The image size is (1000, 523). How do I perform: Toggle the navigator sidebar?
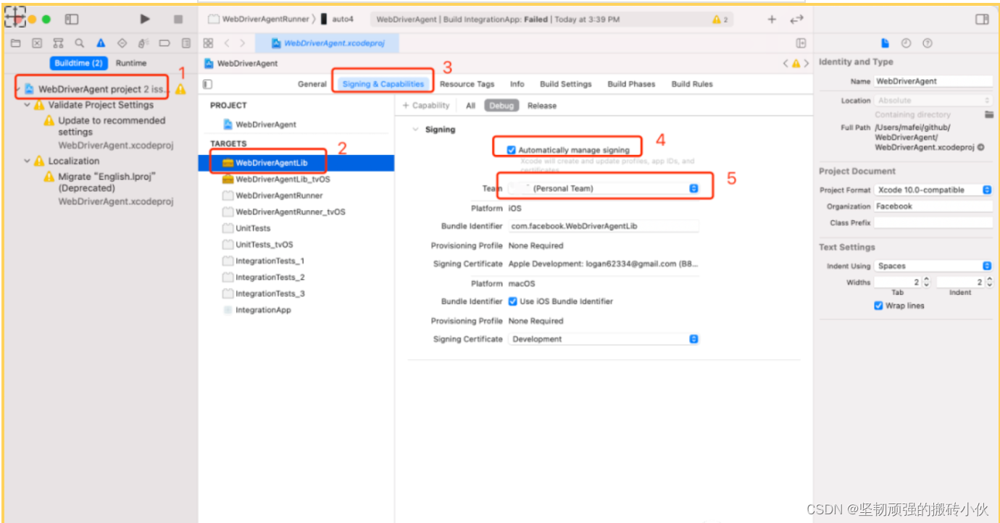(71, 19)
